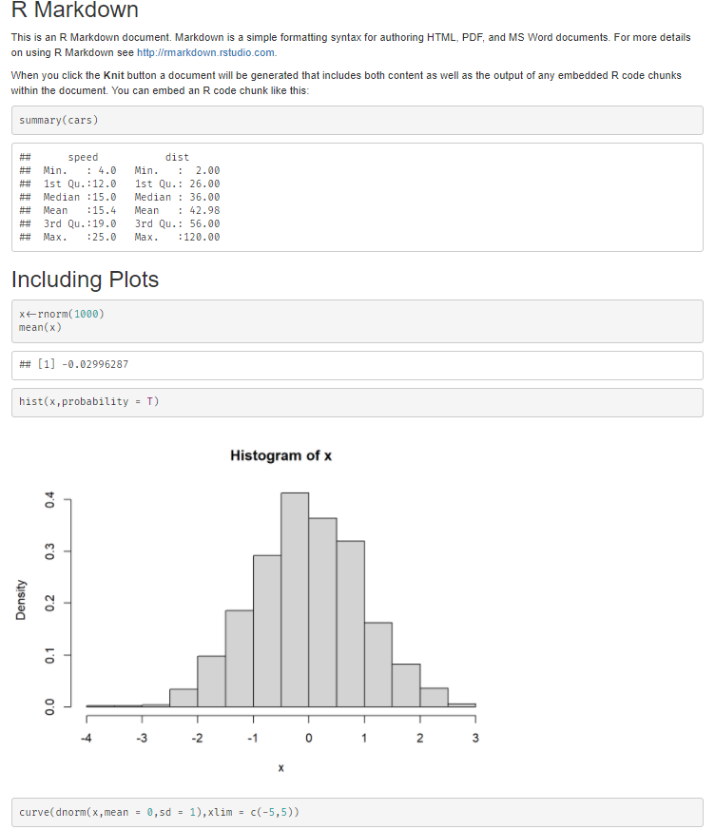This screenshot has width=715, height=830.
Task: Click the curve(dnorm(...)) code block
Action: (x=357, y=813)
